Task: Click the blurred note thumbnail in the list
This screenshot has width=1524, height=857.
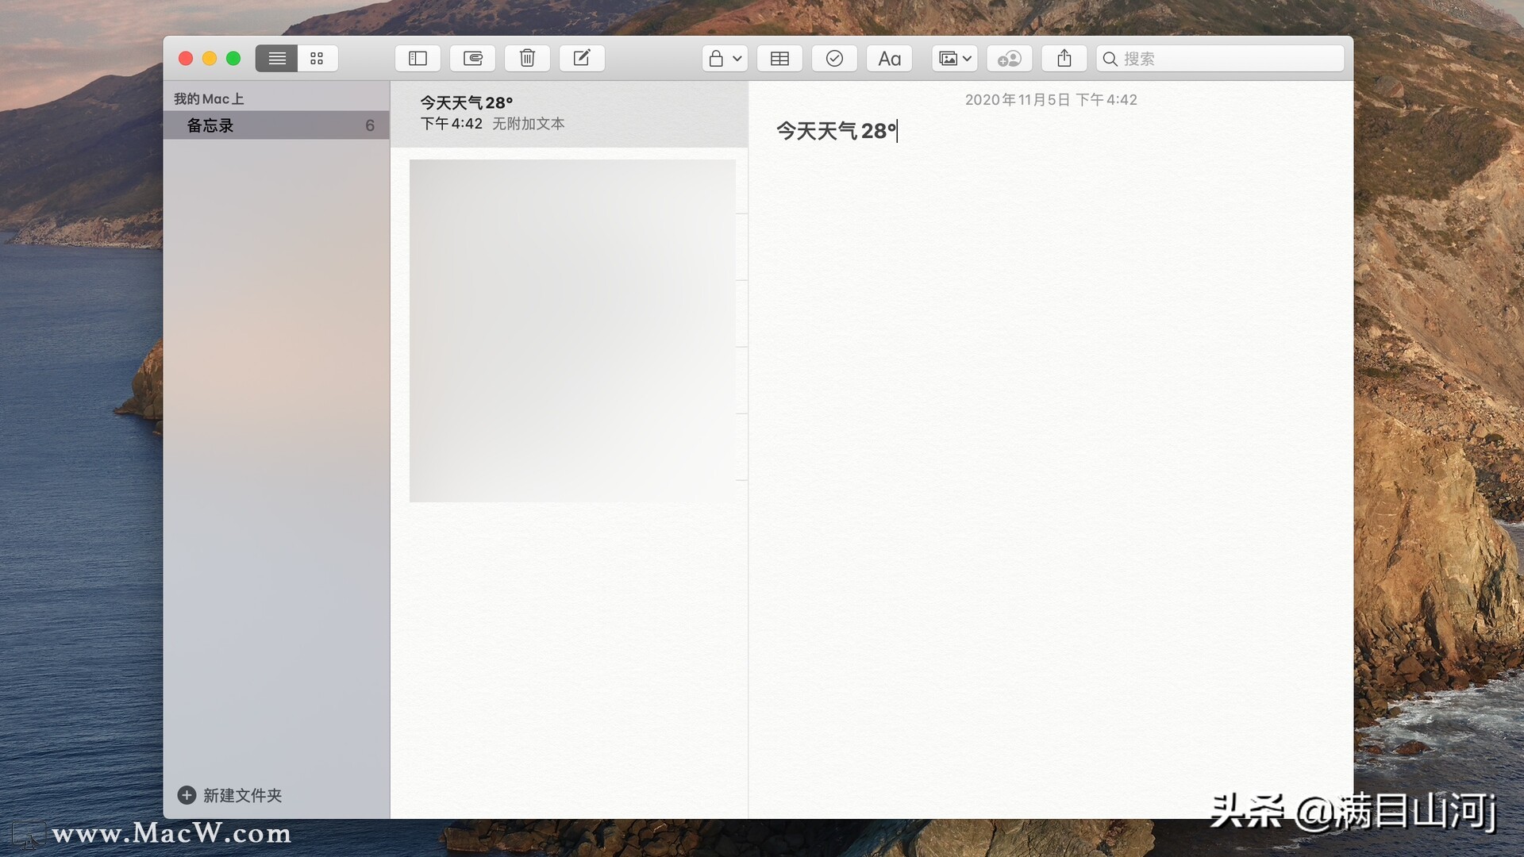Action: point(572,331)
